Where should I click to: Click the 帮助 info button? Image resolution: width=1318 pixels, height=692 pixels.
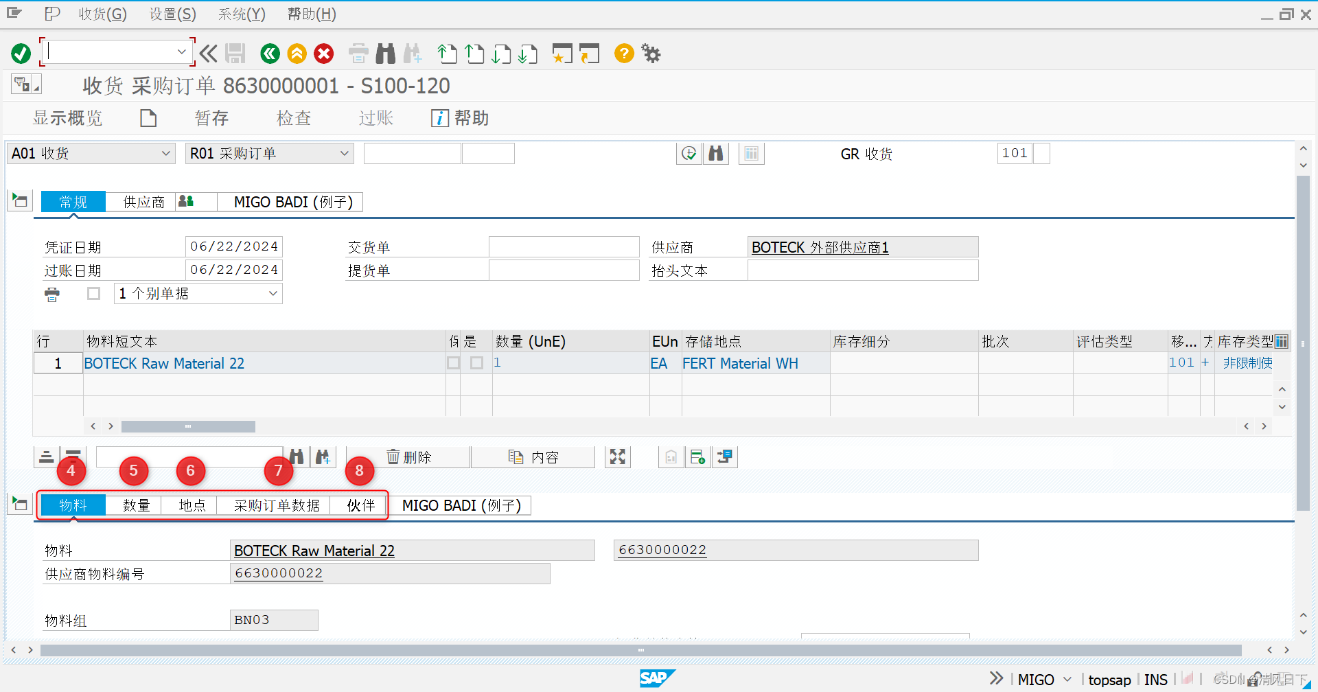pyautogui.click(x=460, y=118)
